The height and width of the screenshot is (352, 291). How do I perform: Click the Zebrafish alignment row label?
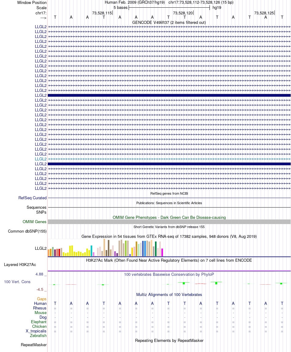point(38,335)
